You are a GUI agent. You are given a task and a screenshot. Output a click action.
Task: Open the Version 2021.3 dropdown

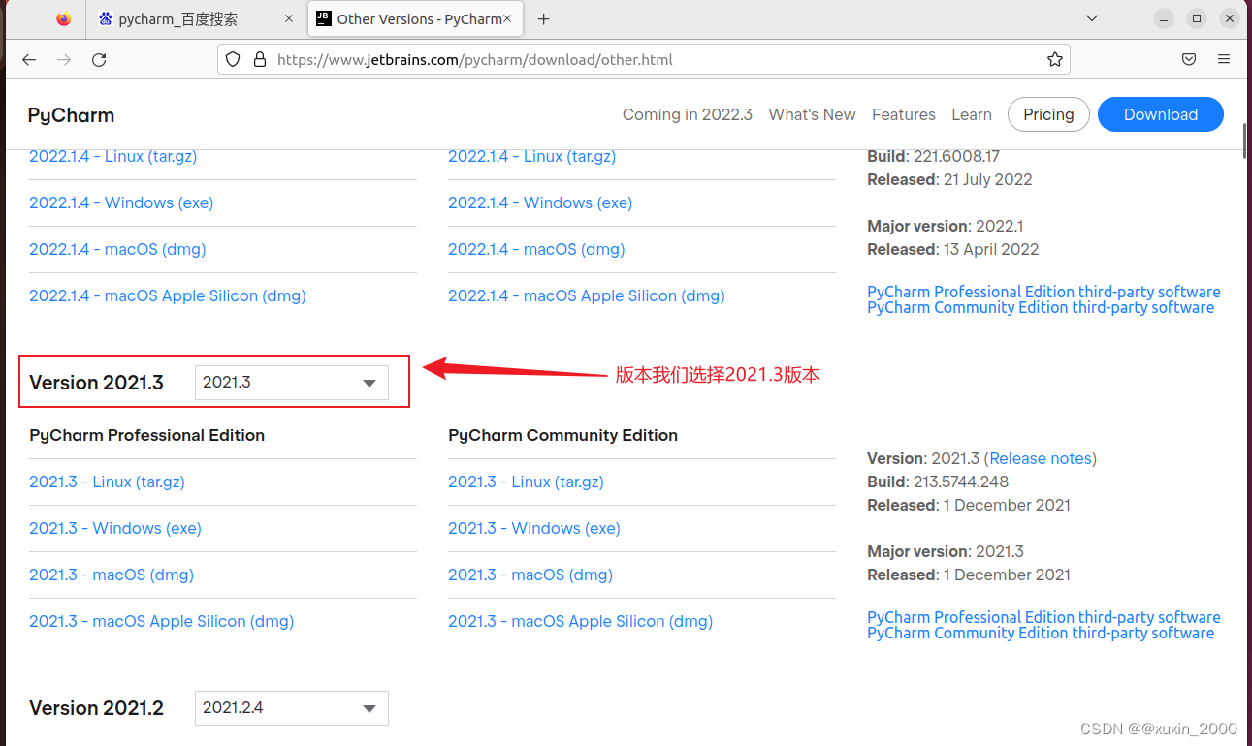point(291,383)
